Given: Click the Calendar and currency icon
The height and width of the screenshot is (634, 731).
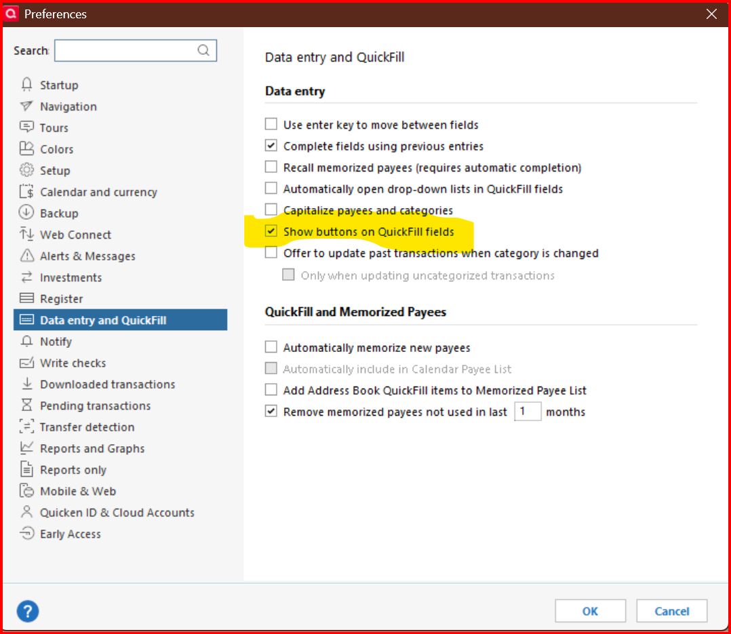Looking at the screenshot, I should point(26,192).
